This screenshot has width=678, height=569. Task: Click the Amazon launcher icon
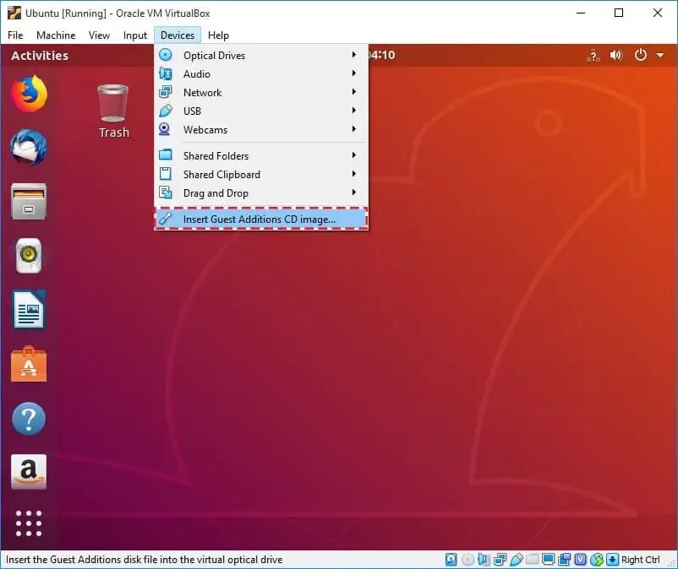tap(29, 471)
